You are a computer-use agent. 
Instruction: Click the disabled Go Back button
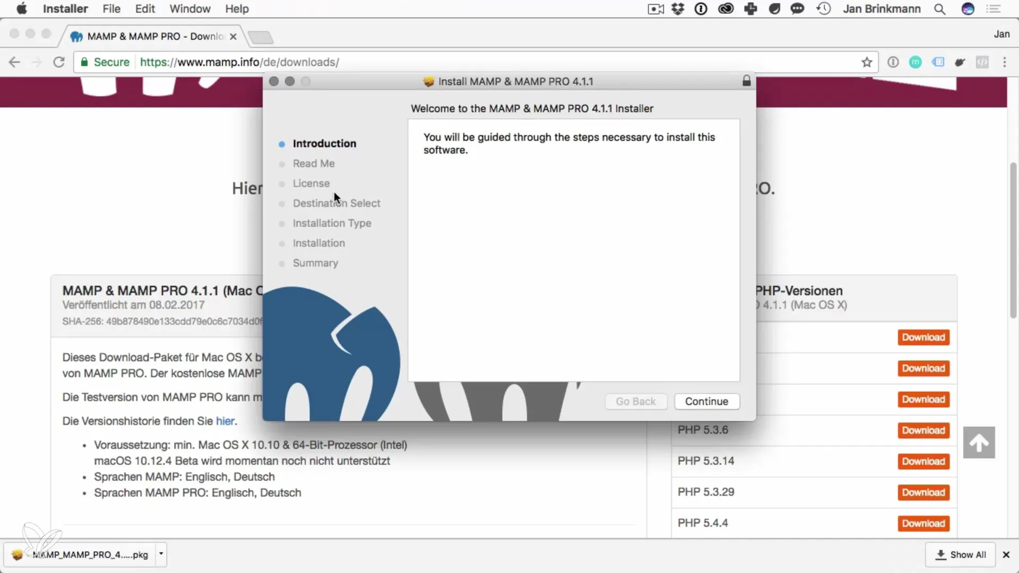click(x=636, y=402)
